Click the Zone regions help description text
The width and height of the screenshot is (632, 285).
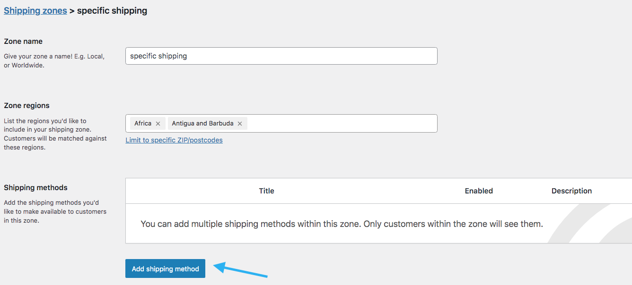tap(55, 134)
